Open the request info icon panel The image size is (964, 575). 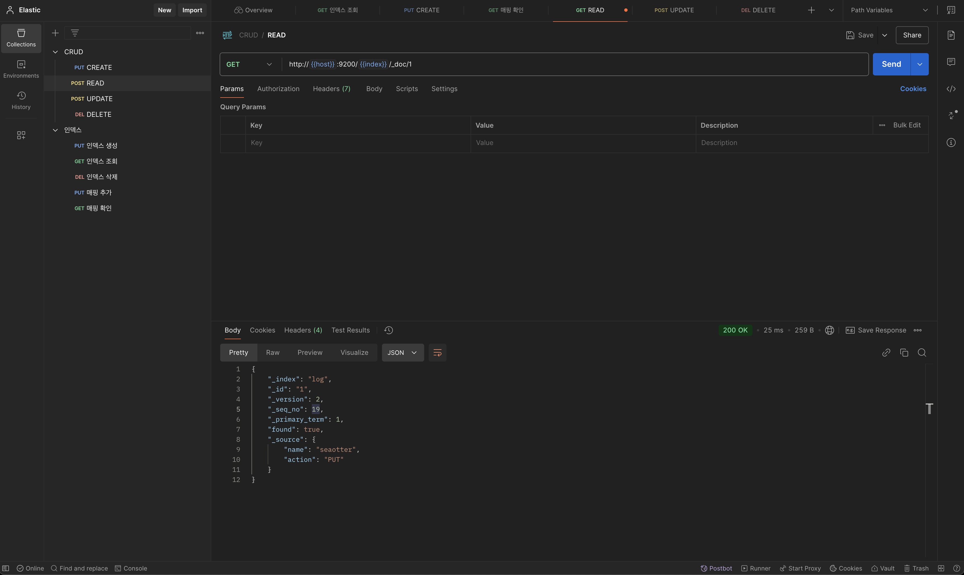pyautogui.click(x=951, y=142)
